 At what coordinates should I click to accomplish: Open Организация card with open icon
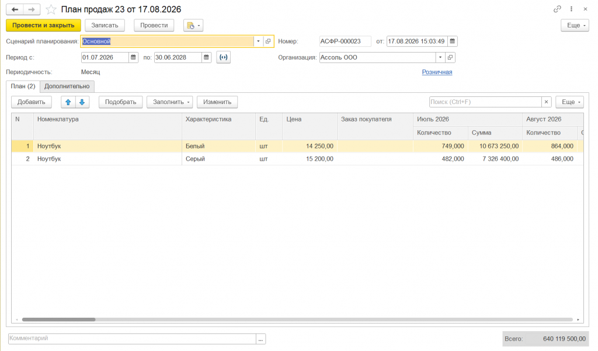click(x=450, y=57)
